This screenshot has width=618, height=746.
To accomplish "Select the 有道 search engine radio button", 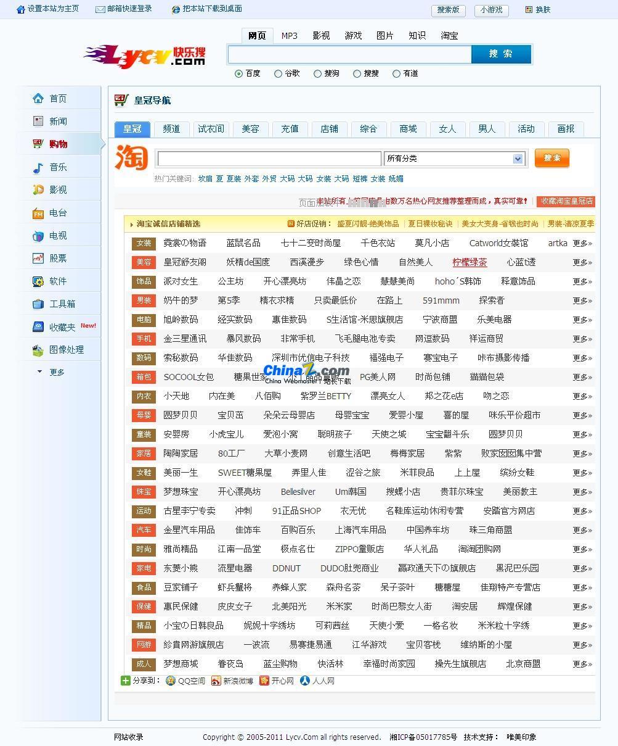I will point(396,73).
